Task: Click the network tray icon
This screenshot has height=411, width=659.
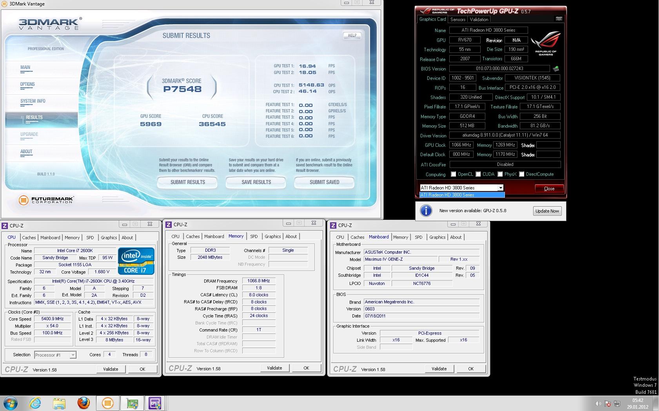Action: [x=617, y=404]
